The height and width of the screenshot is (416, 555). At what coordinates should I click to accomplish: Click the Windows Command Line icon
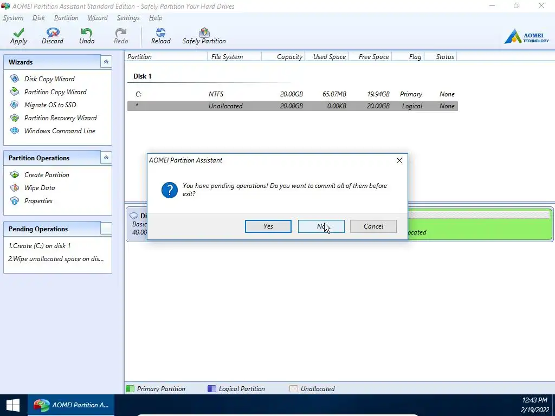pos(15,131)
